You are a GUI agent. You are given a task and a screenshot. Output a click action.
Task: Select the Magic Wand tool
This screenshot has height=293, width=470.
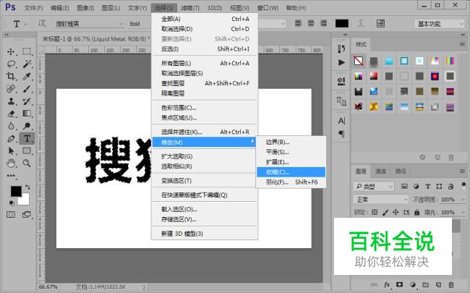27,64
